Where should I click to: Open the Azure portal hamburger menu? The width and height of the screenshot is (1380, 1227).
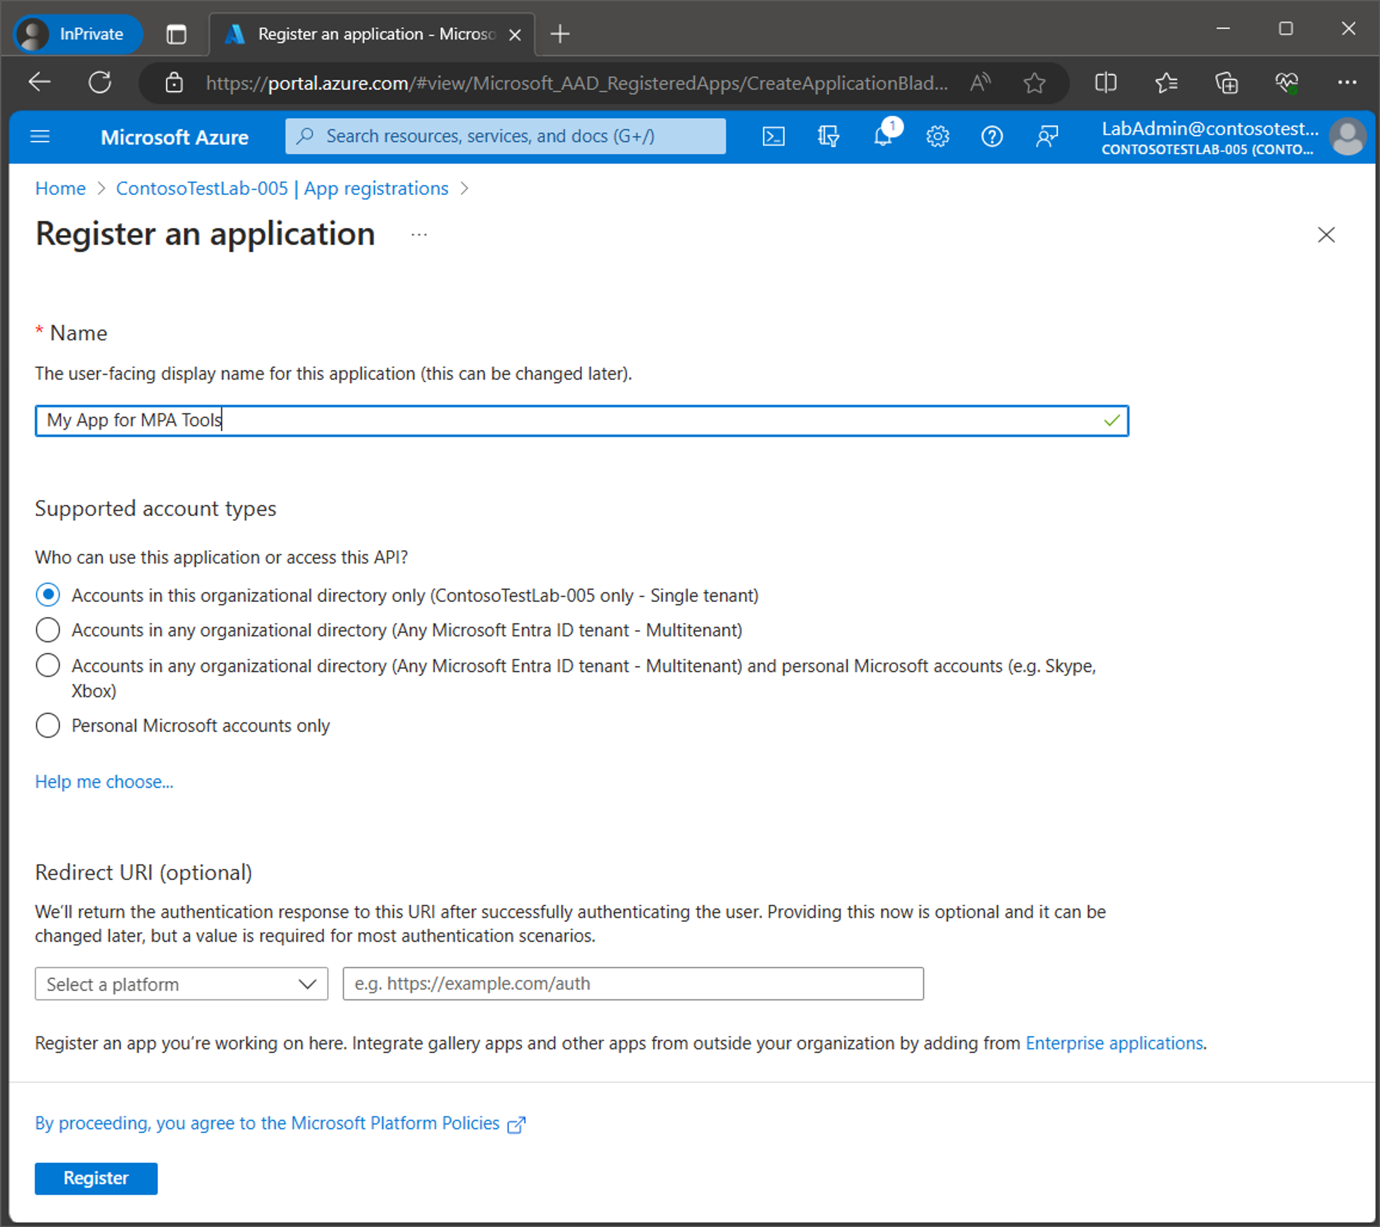[x=41, y=137]
